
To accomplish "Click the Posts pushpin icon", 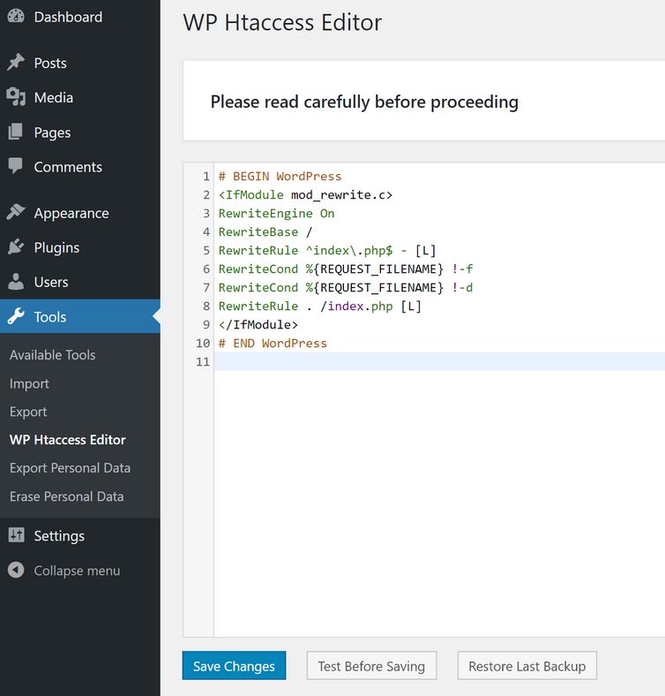I will click(16, 62).
